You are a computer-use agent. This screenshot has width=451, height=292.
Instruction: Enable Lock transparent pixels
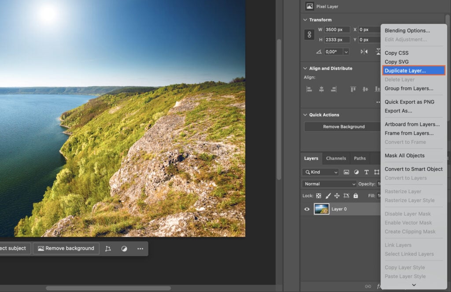[318, 195]
